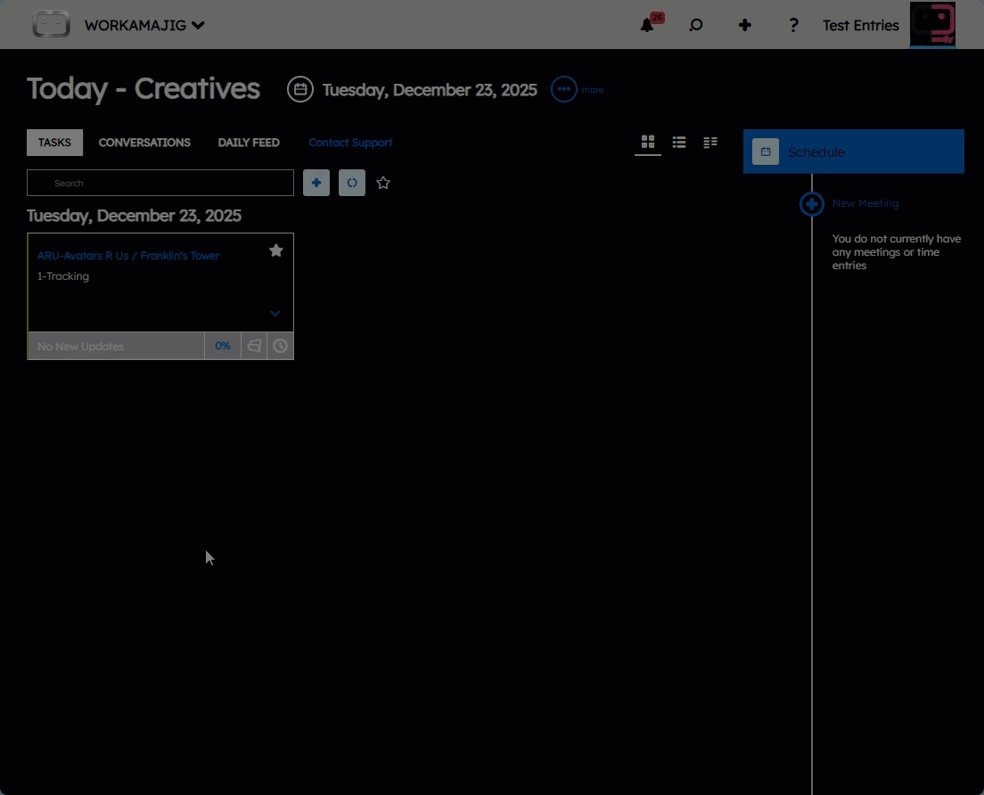Open the task card conversation icon
Viewport: 984px width, 795px height.
254,346
